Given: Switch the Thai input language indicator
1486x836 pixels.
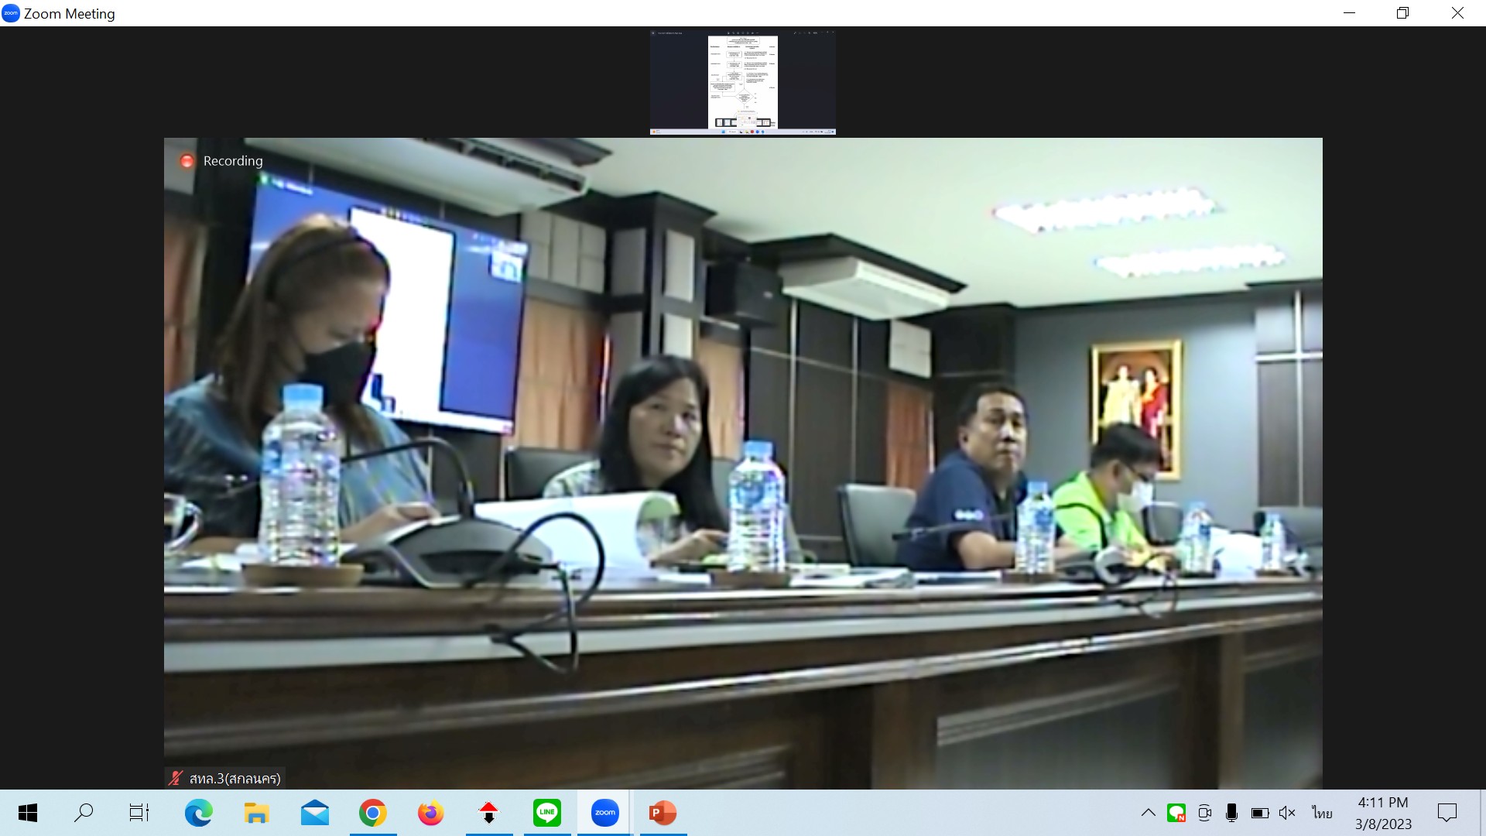Looking at the screenshot, I should [x=1322, y=813].
